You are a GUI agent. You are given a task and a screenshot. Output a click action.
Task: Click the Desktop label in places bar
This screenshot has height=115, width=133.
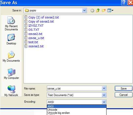[x=11, y=43]
